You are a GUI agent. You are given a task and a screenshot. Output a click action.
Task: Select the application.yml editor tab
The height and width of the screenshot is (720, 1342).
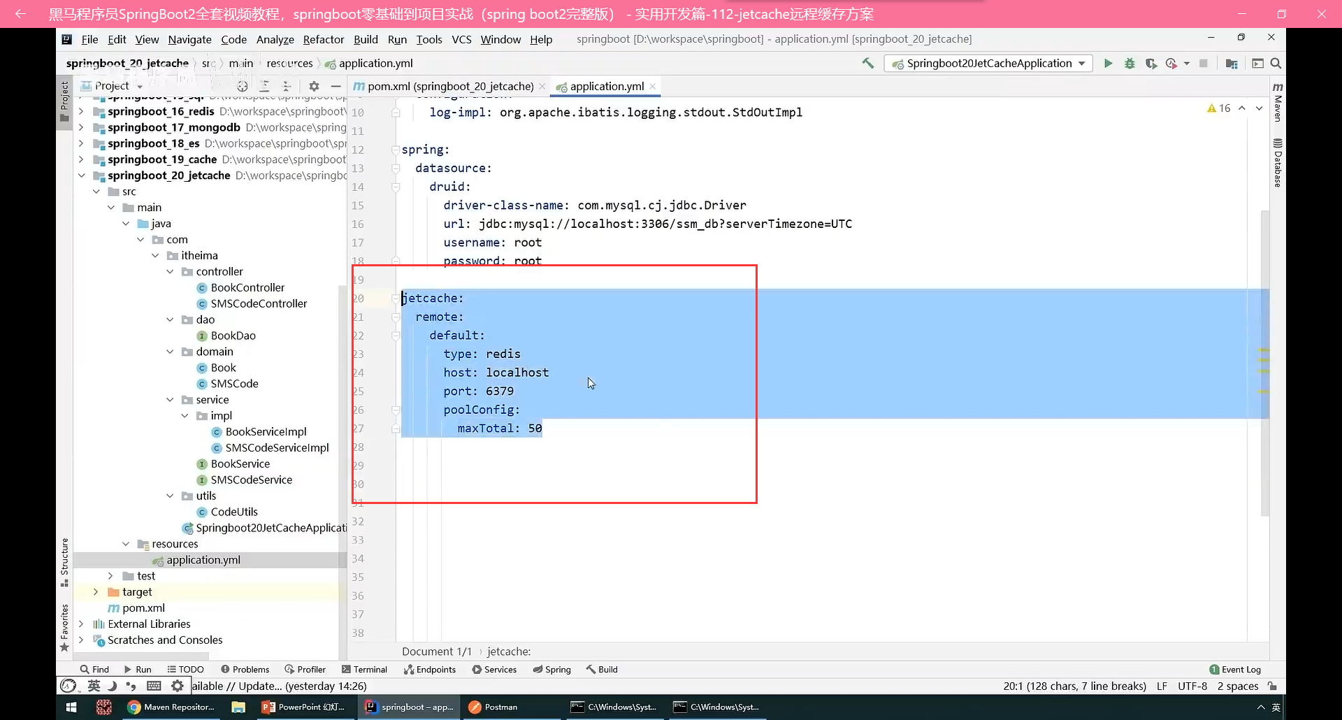tap(605, 87)
